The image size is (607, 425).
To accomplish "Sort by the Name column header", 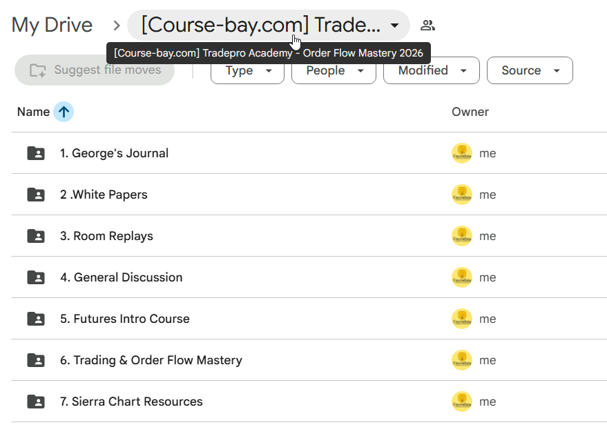I will coord(33,112).
